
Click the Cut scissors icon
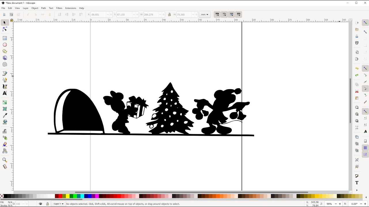click(x=357, y=91)
